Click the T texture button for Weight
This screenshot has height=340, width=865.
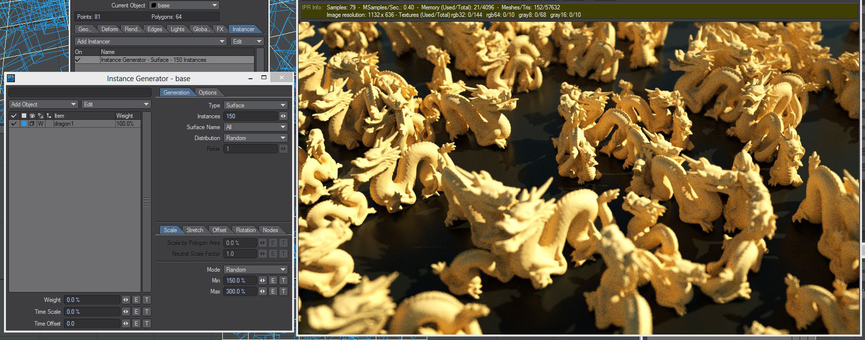point(147,300)
